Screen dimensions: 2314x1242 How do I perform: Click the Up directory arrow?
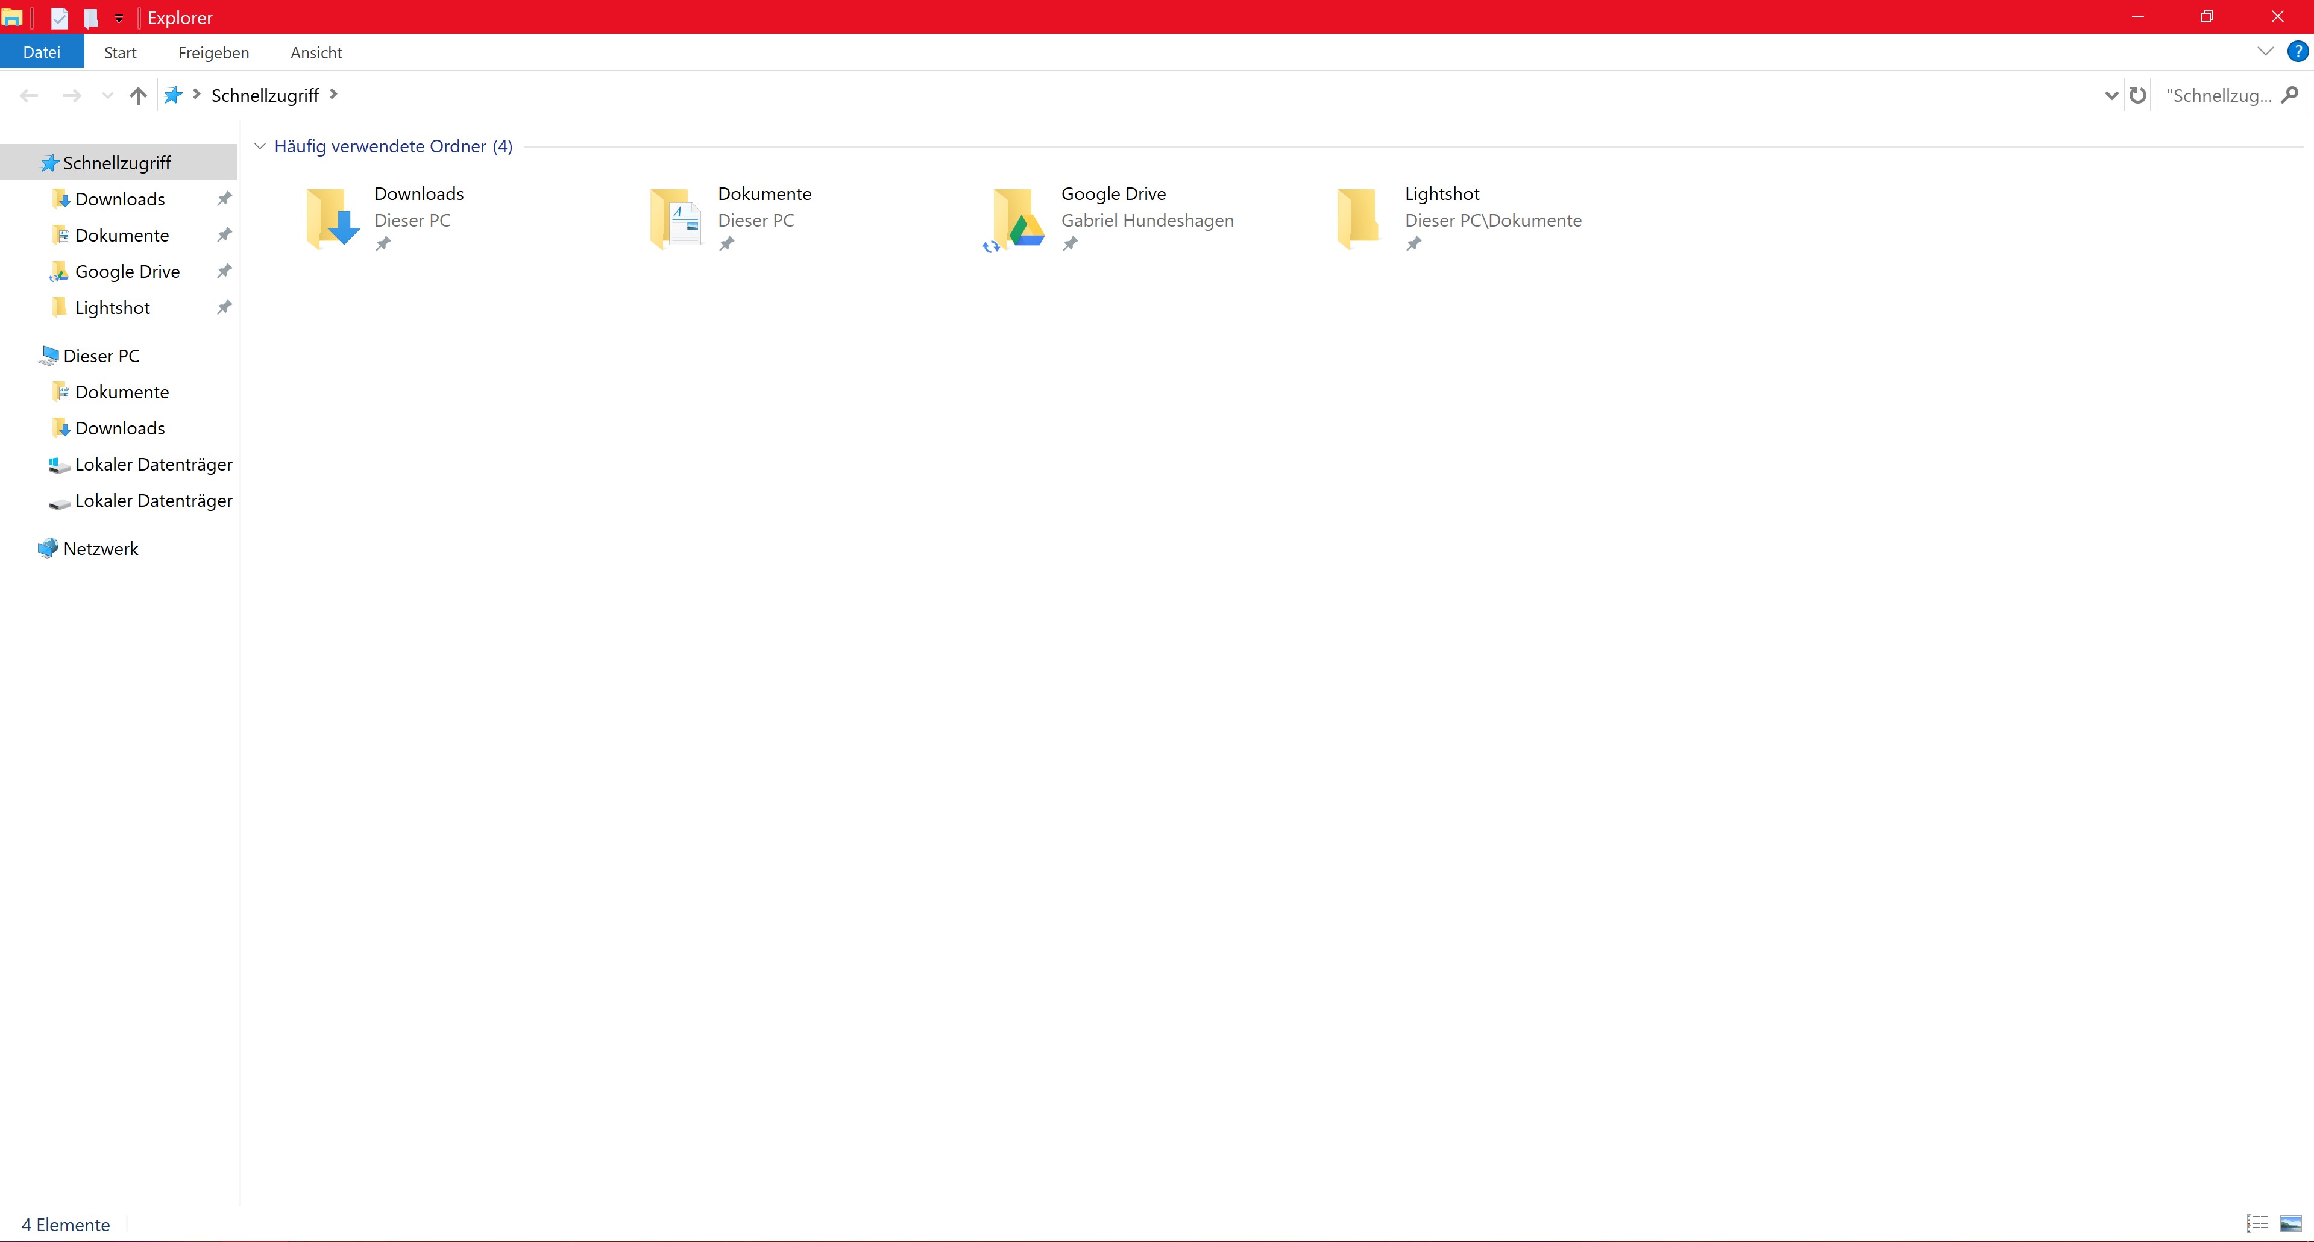(137, 95)
